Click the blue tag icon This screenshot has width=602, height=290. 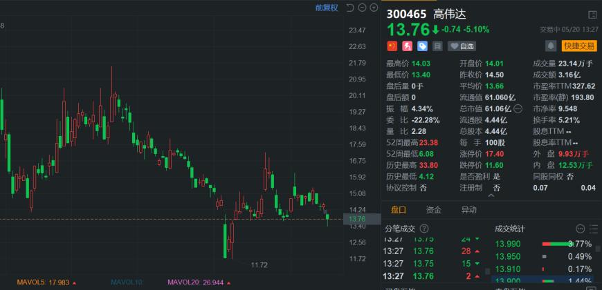click(422, 46)
